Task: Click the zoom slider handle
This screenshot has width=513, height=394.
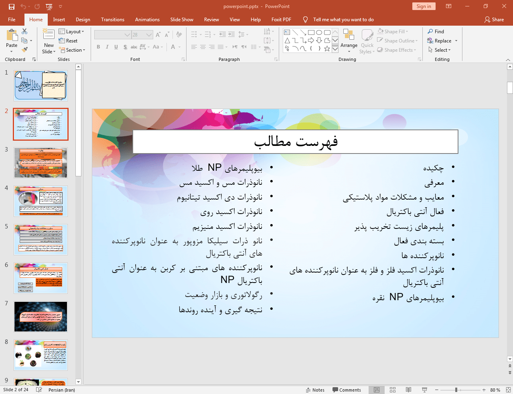Action: pyautogui.click(x=456, y=390)
